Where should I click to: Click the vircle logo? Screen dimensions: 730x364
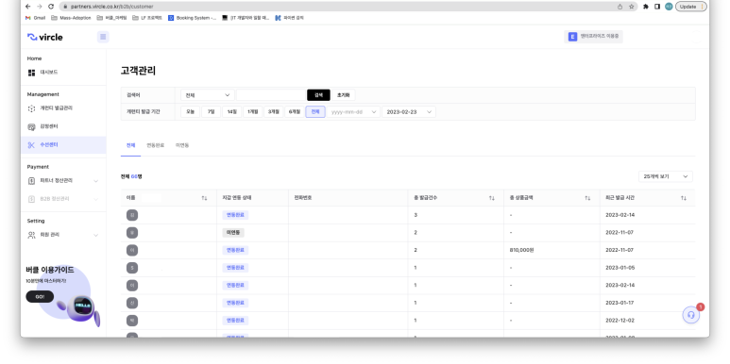pyautogui.click(x=45, y=37)
